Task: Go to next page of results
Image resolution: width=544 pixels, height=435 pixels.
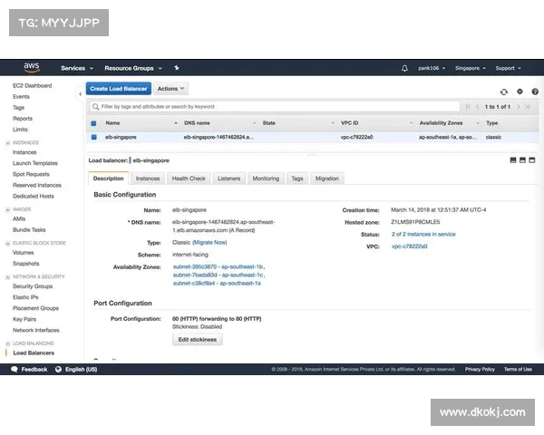Action: coord(519,107)
